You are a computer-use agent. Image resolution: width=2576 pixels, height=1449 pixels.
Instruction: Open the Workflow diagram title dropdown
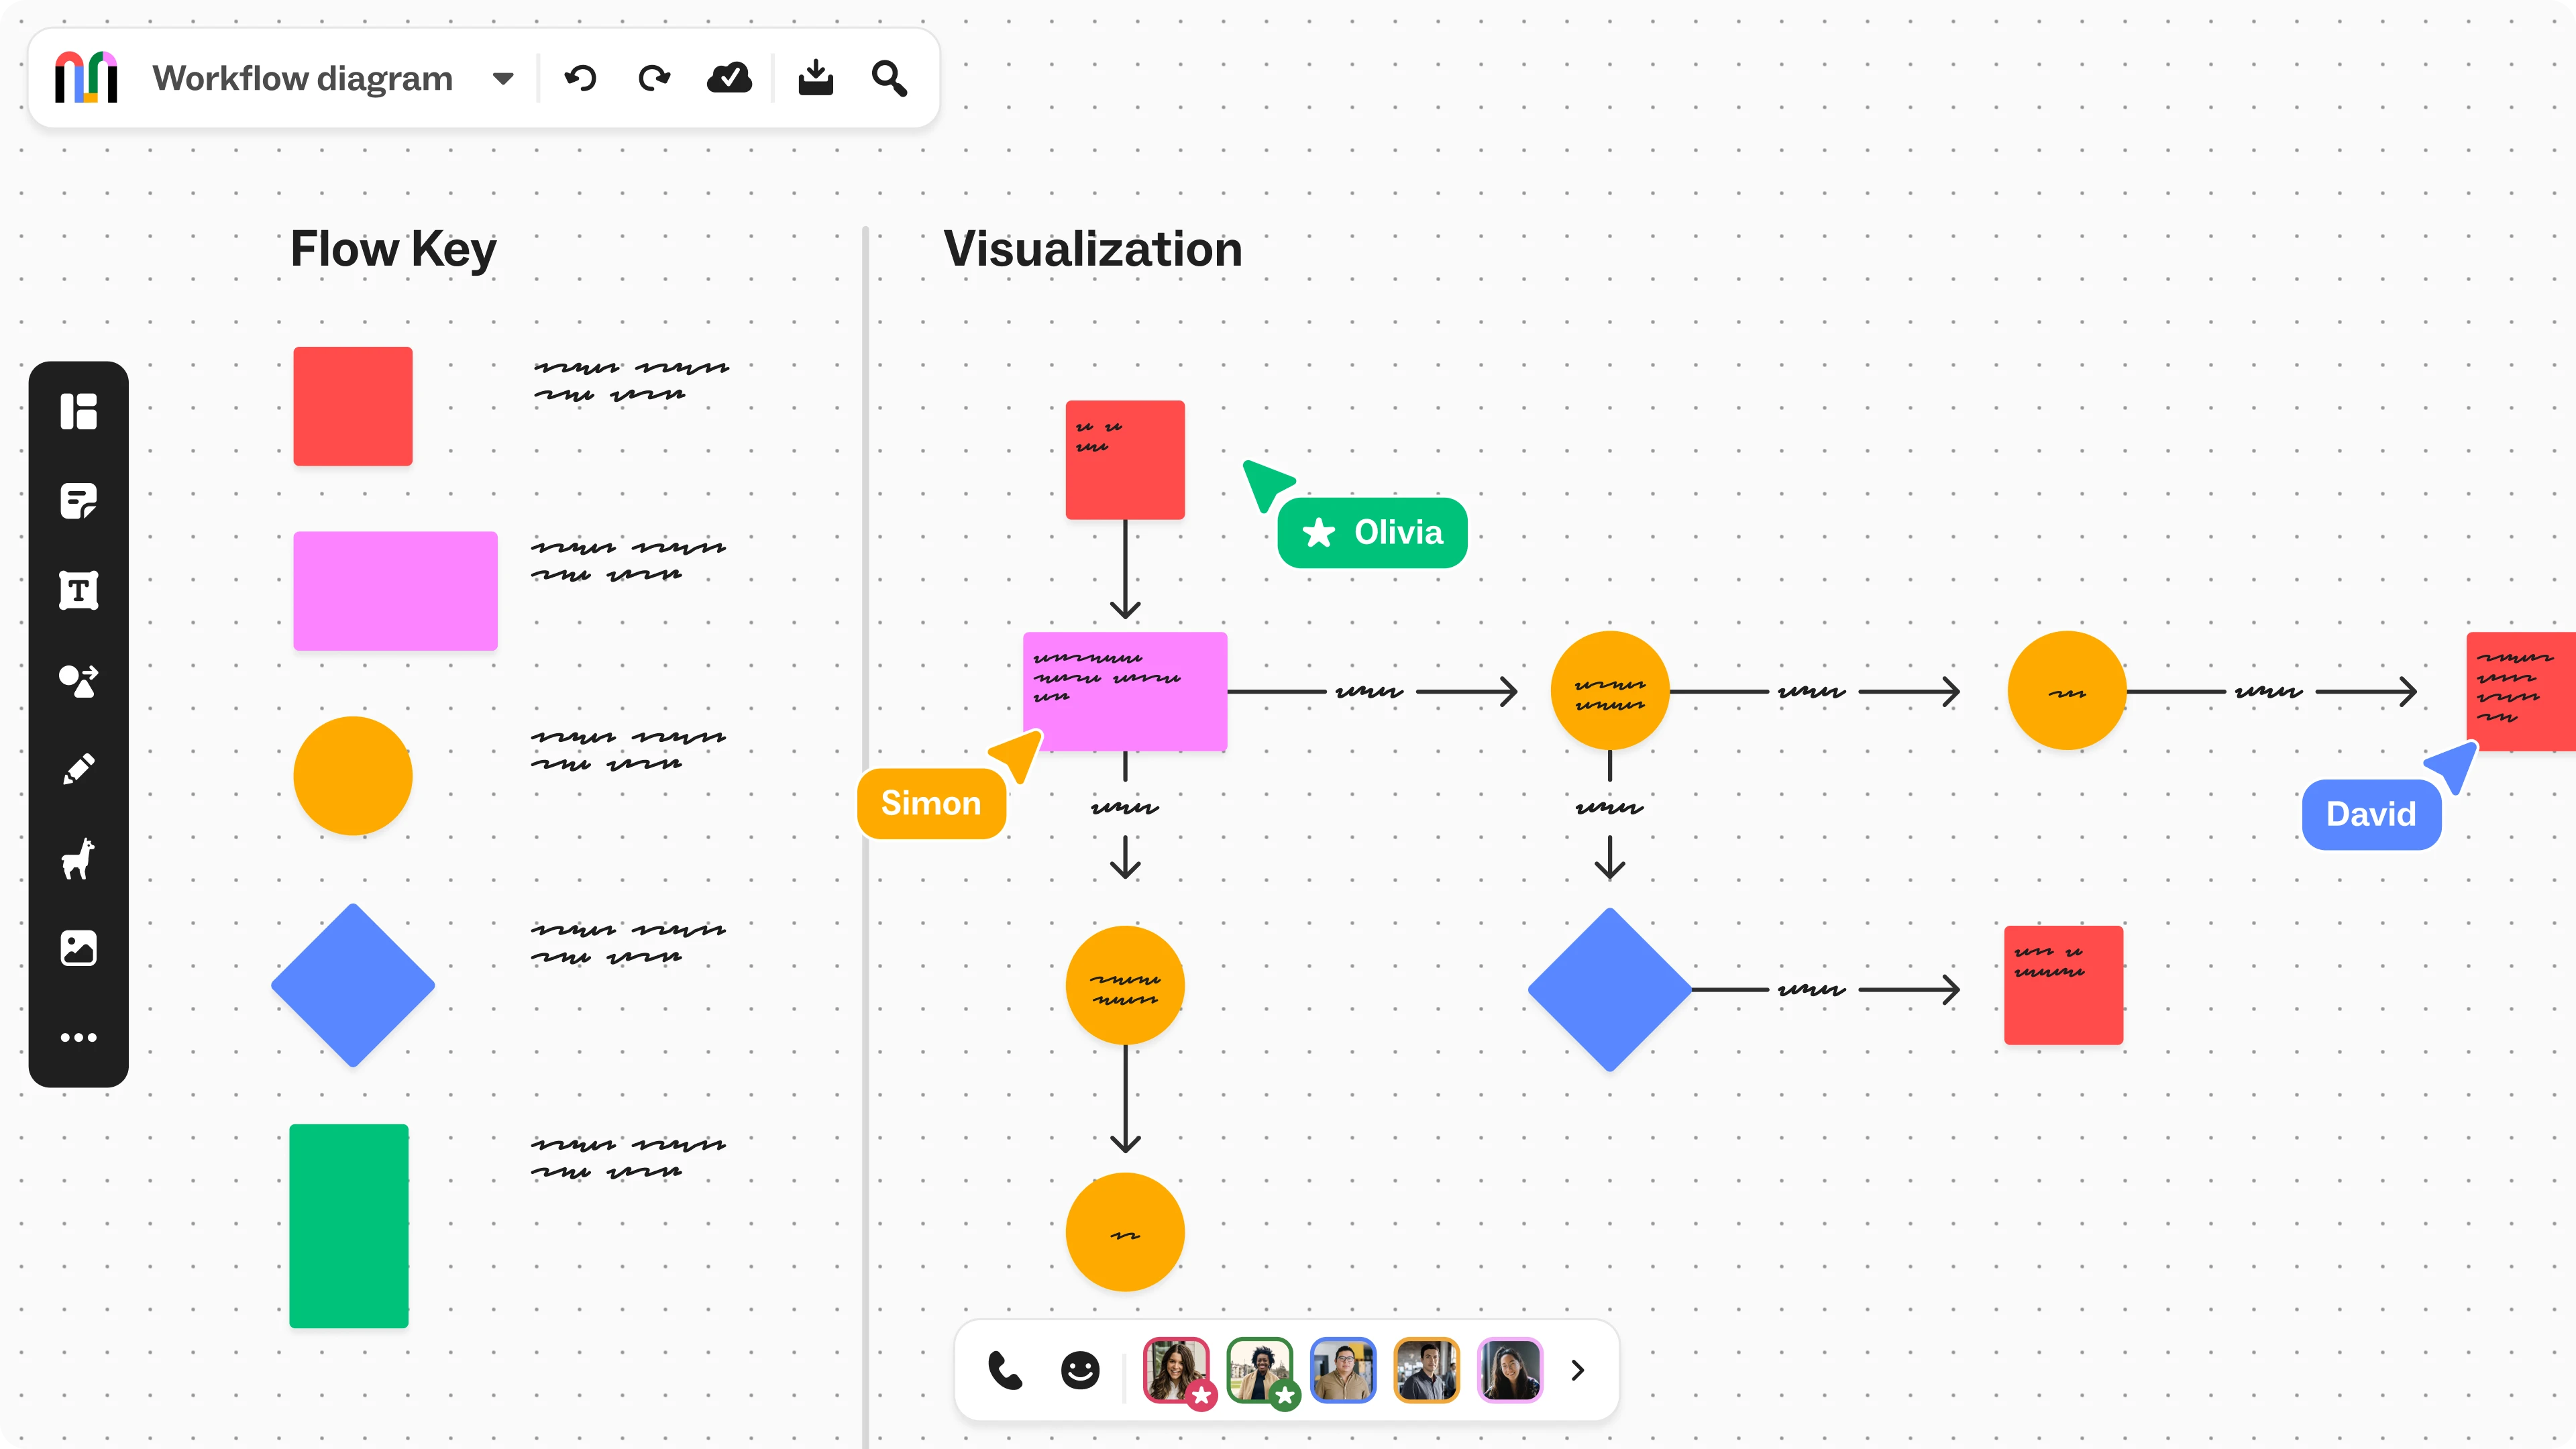[503, 78]
